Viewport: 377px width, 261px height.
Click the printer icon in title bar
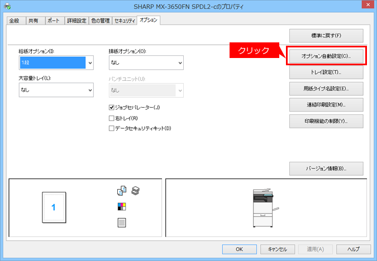[x=7, y=6]
